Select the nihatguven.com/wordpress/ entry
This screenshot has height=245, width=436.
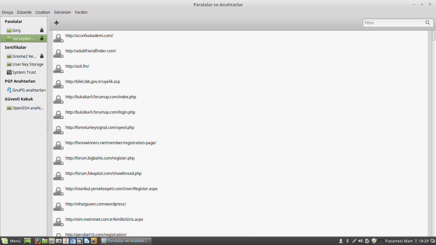tap(240, 207)
